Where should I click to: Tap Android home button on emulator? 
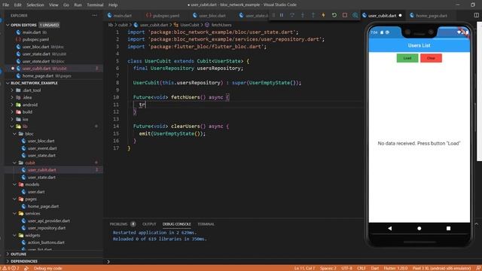pos(419,228)
